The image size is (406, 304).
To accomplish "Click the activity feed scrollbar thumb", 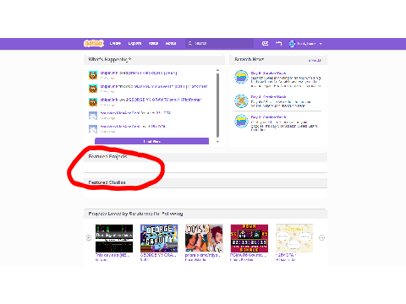I will [217, 106].
